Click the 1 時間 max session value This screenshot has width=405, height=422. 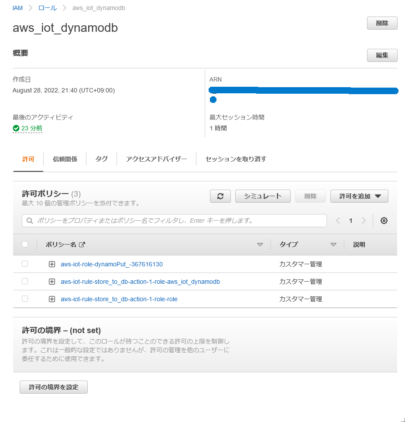coord(218,128)
